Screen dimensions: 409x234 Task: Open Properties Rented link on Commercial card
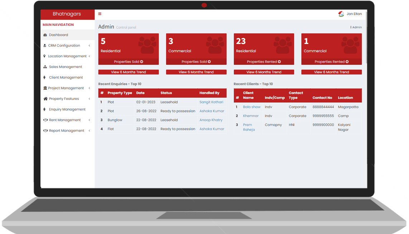pos(331,62)
